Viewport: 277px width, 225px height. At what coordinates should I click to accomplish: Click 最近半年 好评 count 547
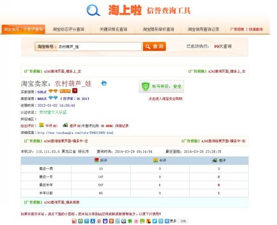click(x=101, y=185)
